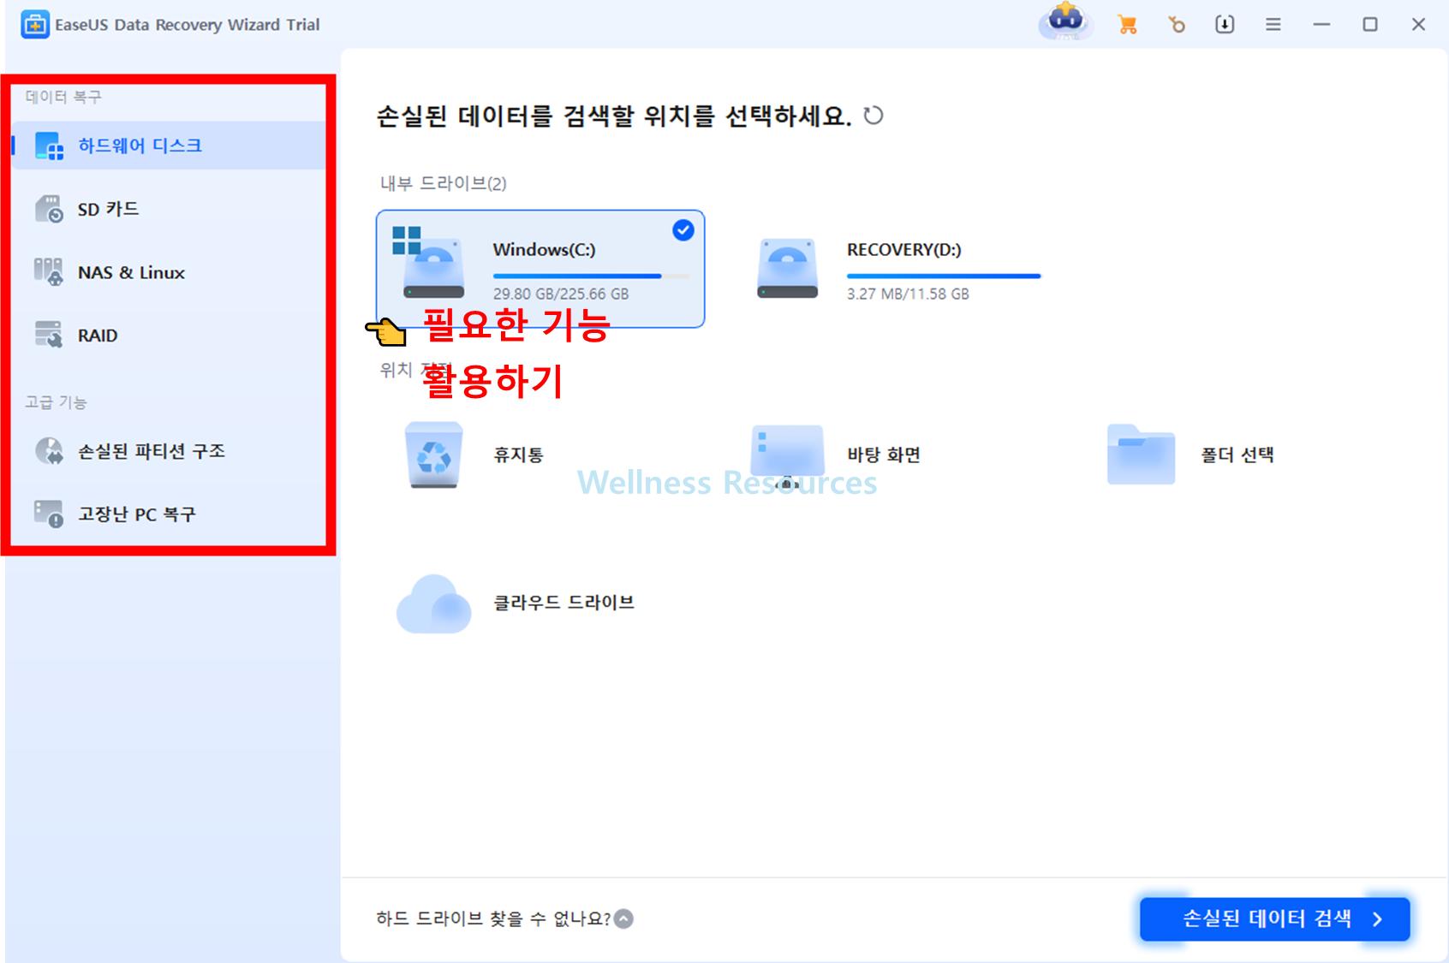Click the RECOVERY(D:) drive icon
Viewport: 1449px width, 963px height.
[x=788, y=269]
